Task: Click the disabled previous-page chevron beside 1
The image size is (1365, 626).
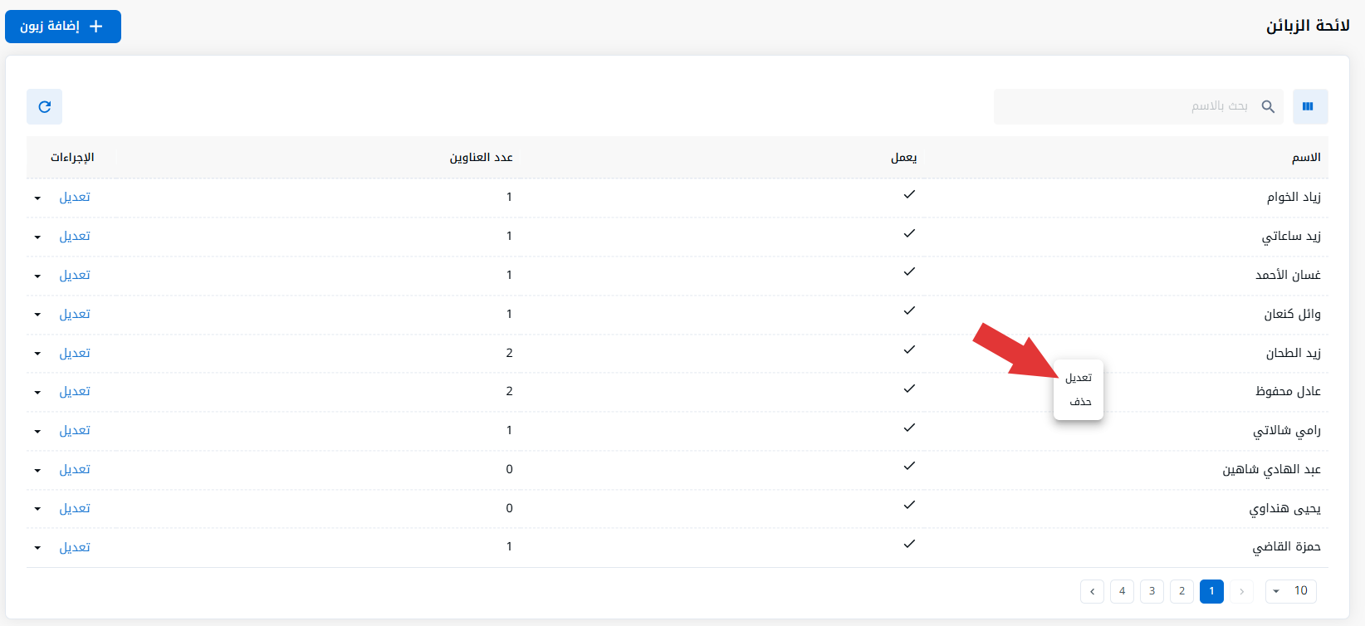Action: click(x=1241, y=591)
